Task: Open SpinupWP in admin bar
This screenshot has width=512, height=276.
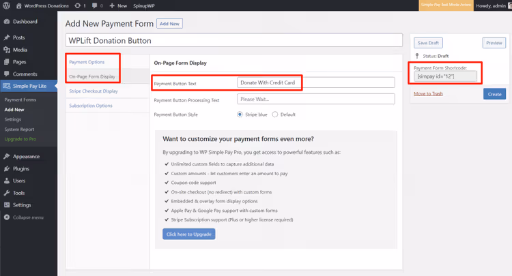Action: click(143, 5)
